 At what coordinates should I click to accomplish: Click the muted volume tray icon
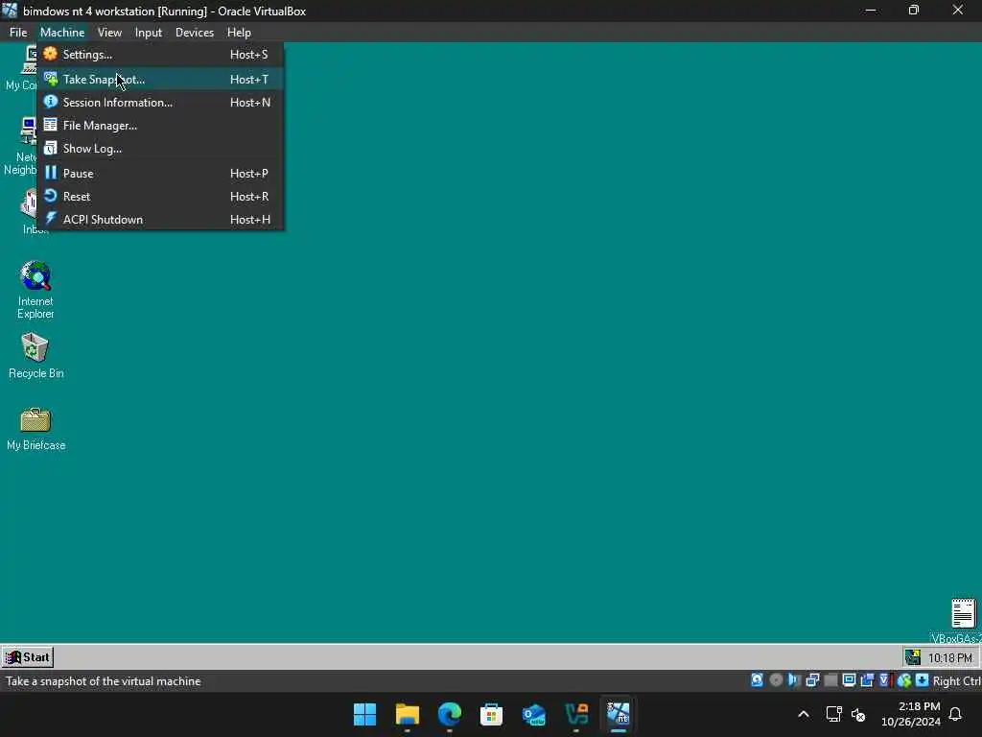click(858, 714)
